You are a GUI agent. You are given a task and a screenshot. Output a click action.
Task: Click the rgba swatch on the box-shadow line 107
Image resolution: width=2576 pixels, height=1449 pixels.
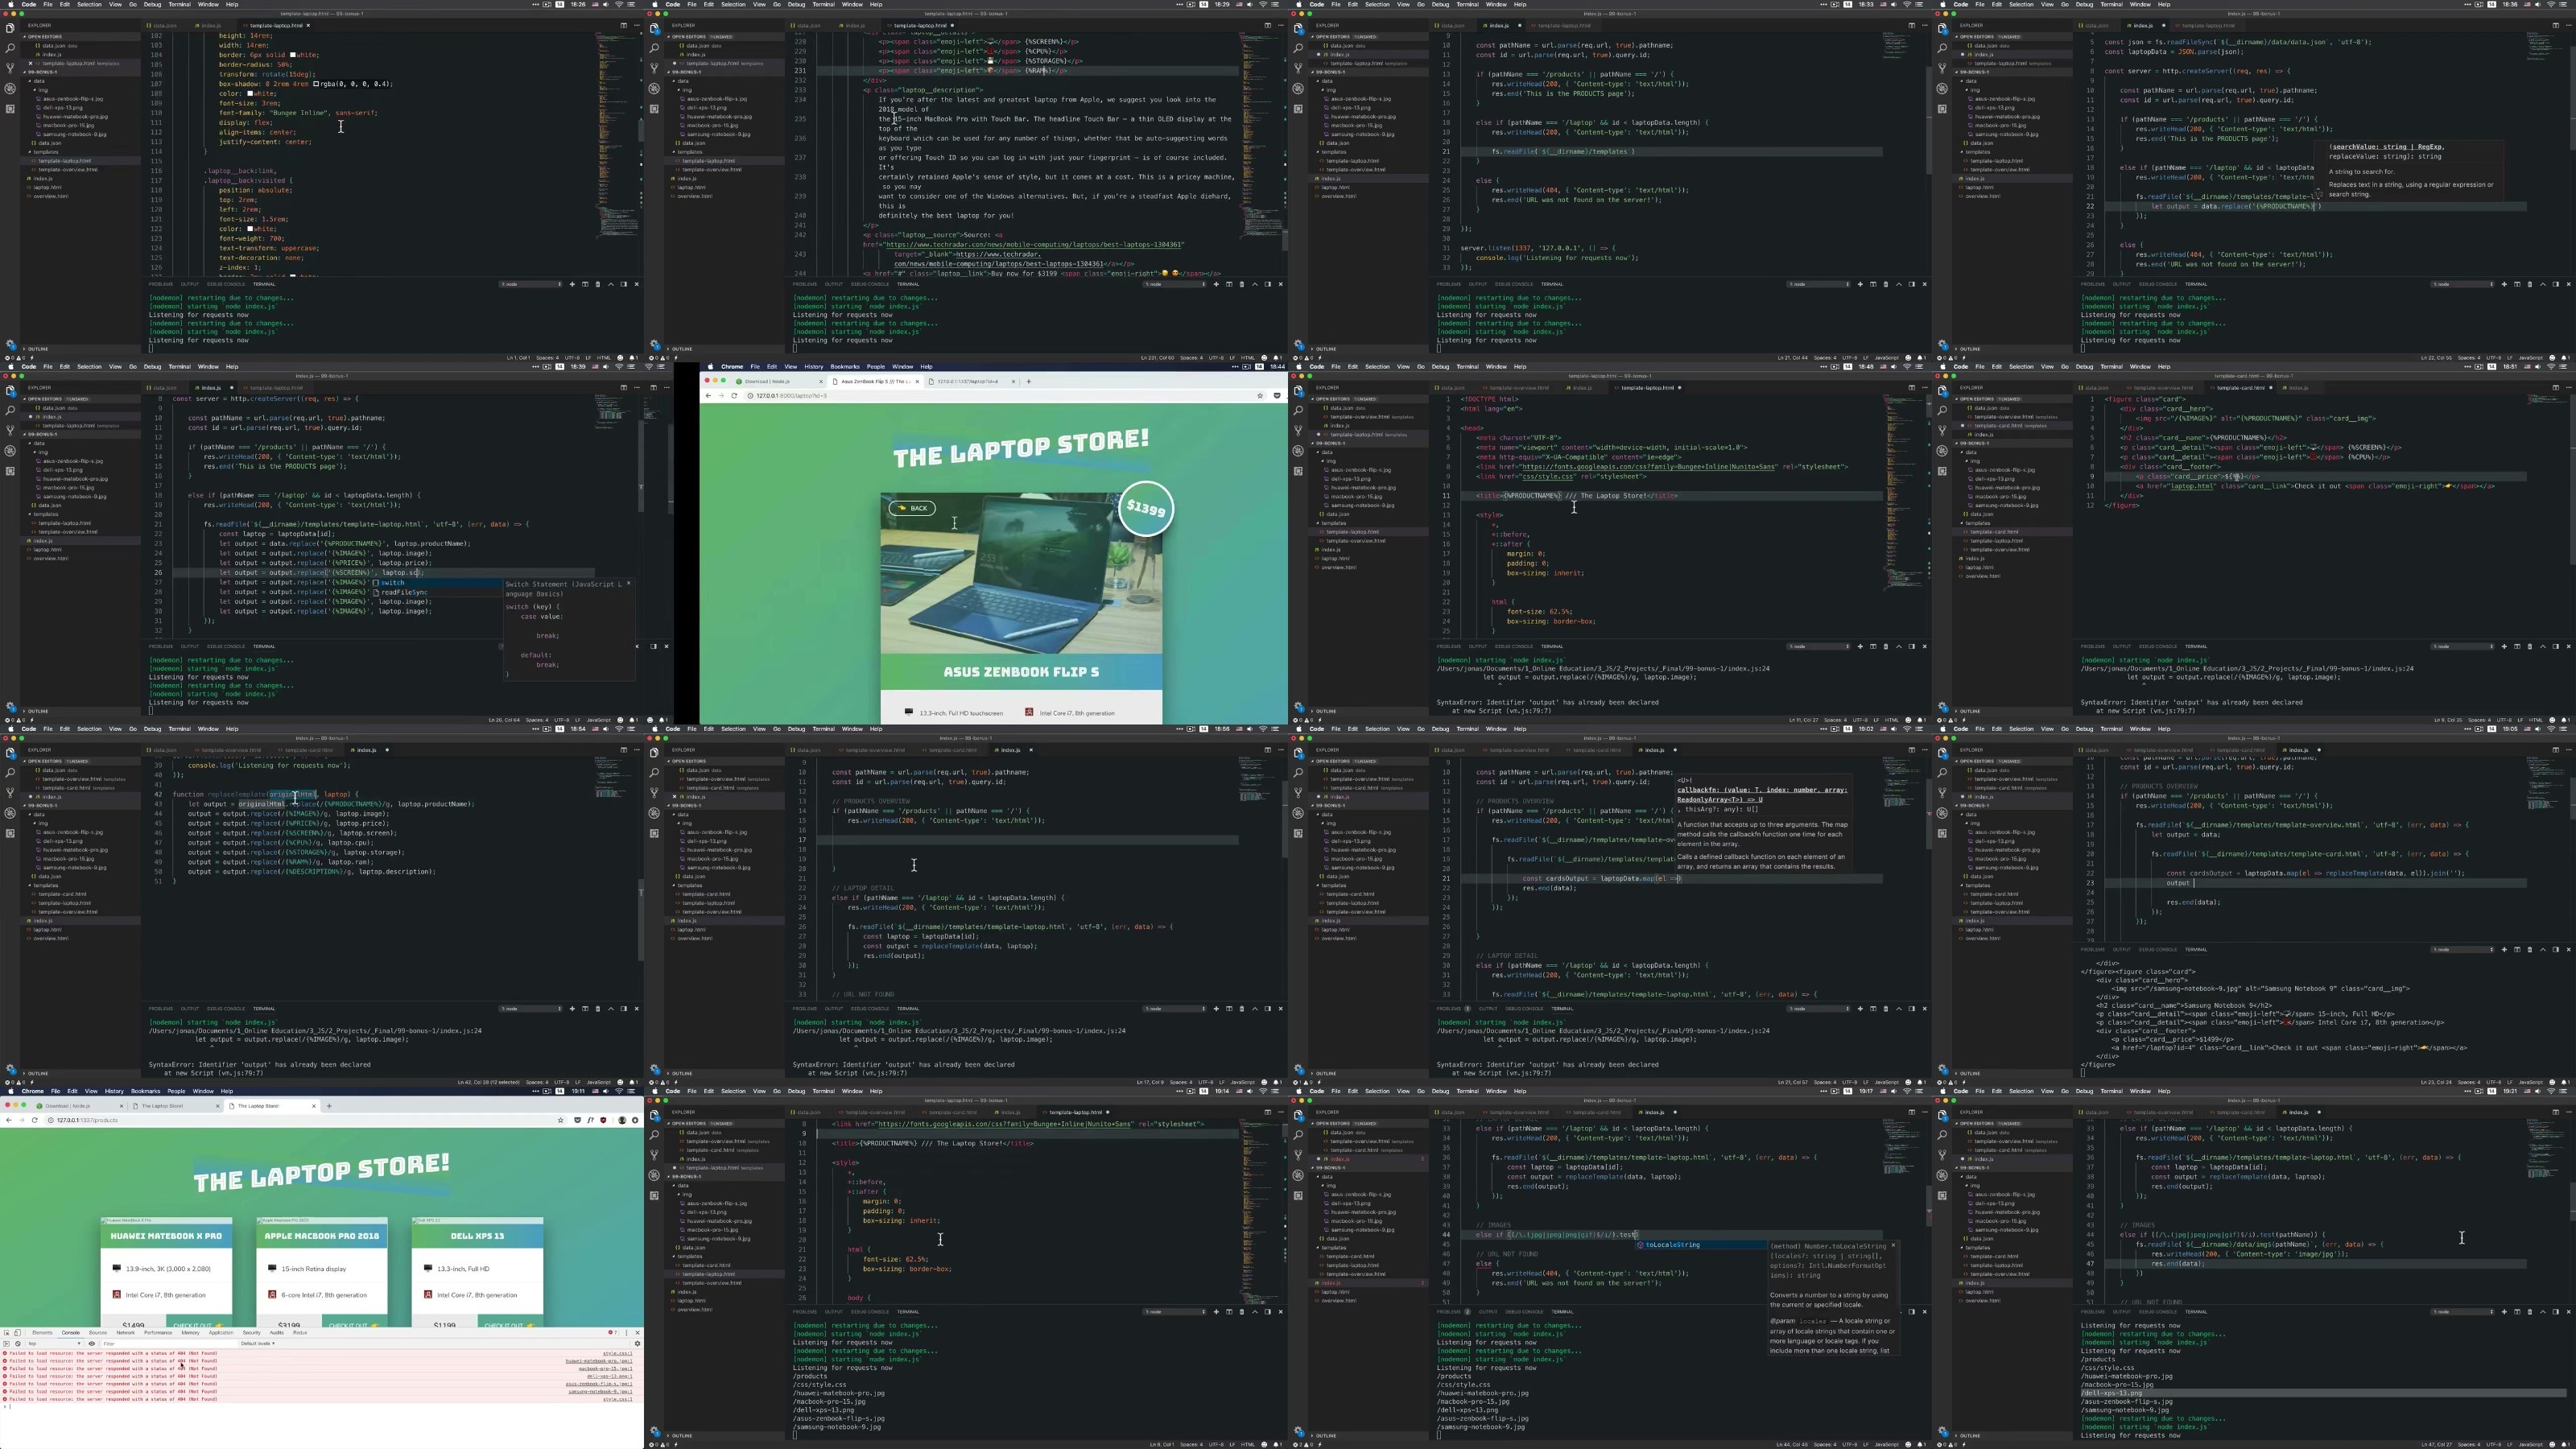[x=317, y=84]
